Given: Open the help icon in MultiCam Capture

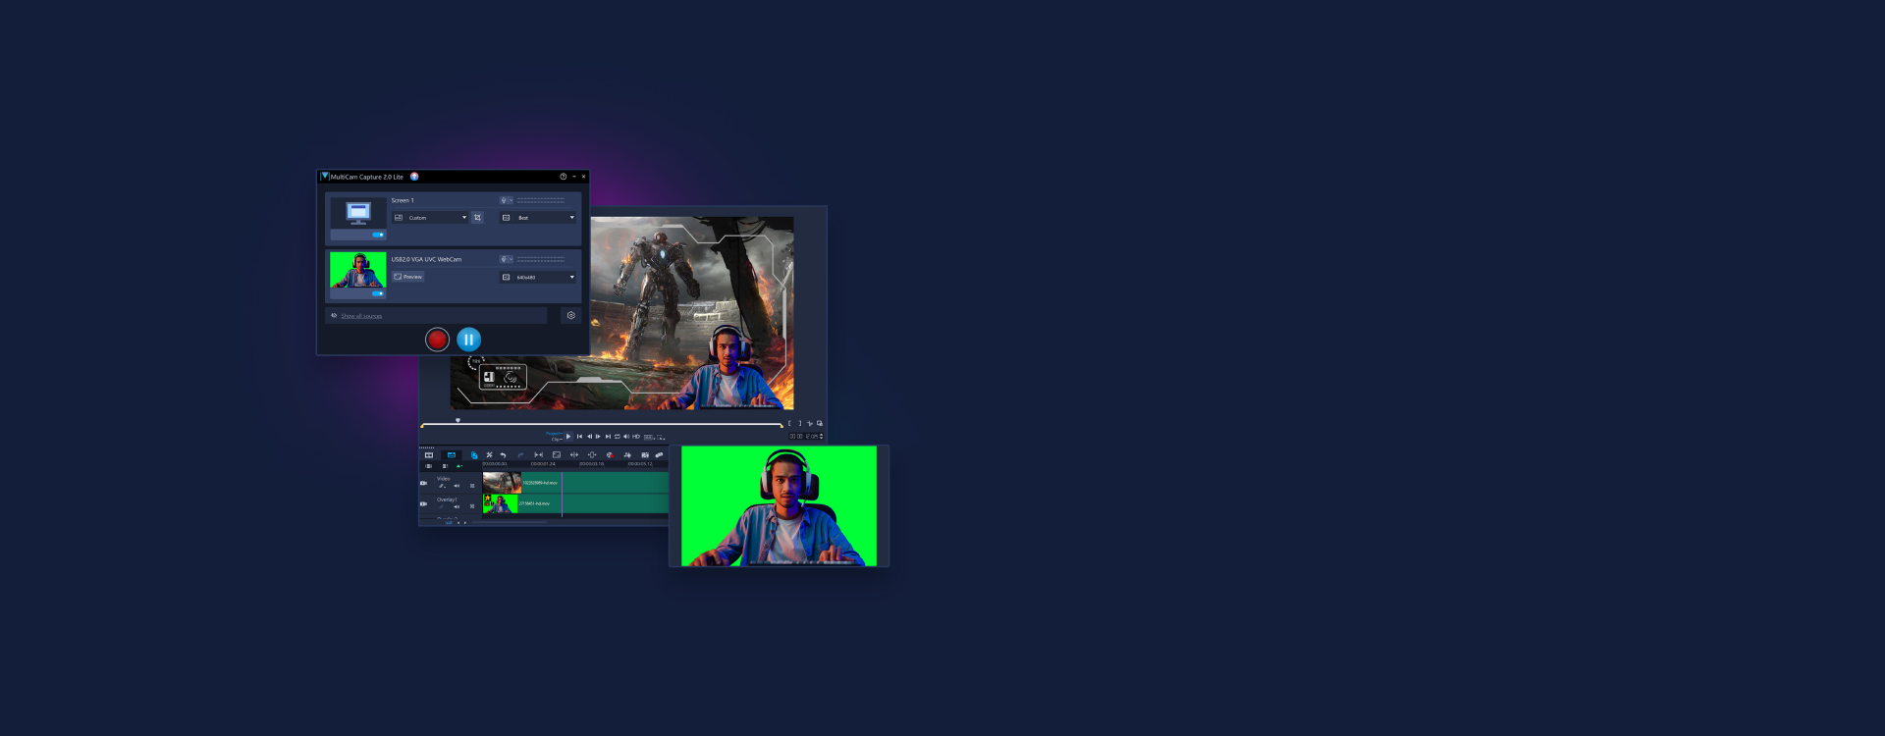Looking at the screenshot, I should coord(564,177).
